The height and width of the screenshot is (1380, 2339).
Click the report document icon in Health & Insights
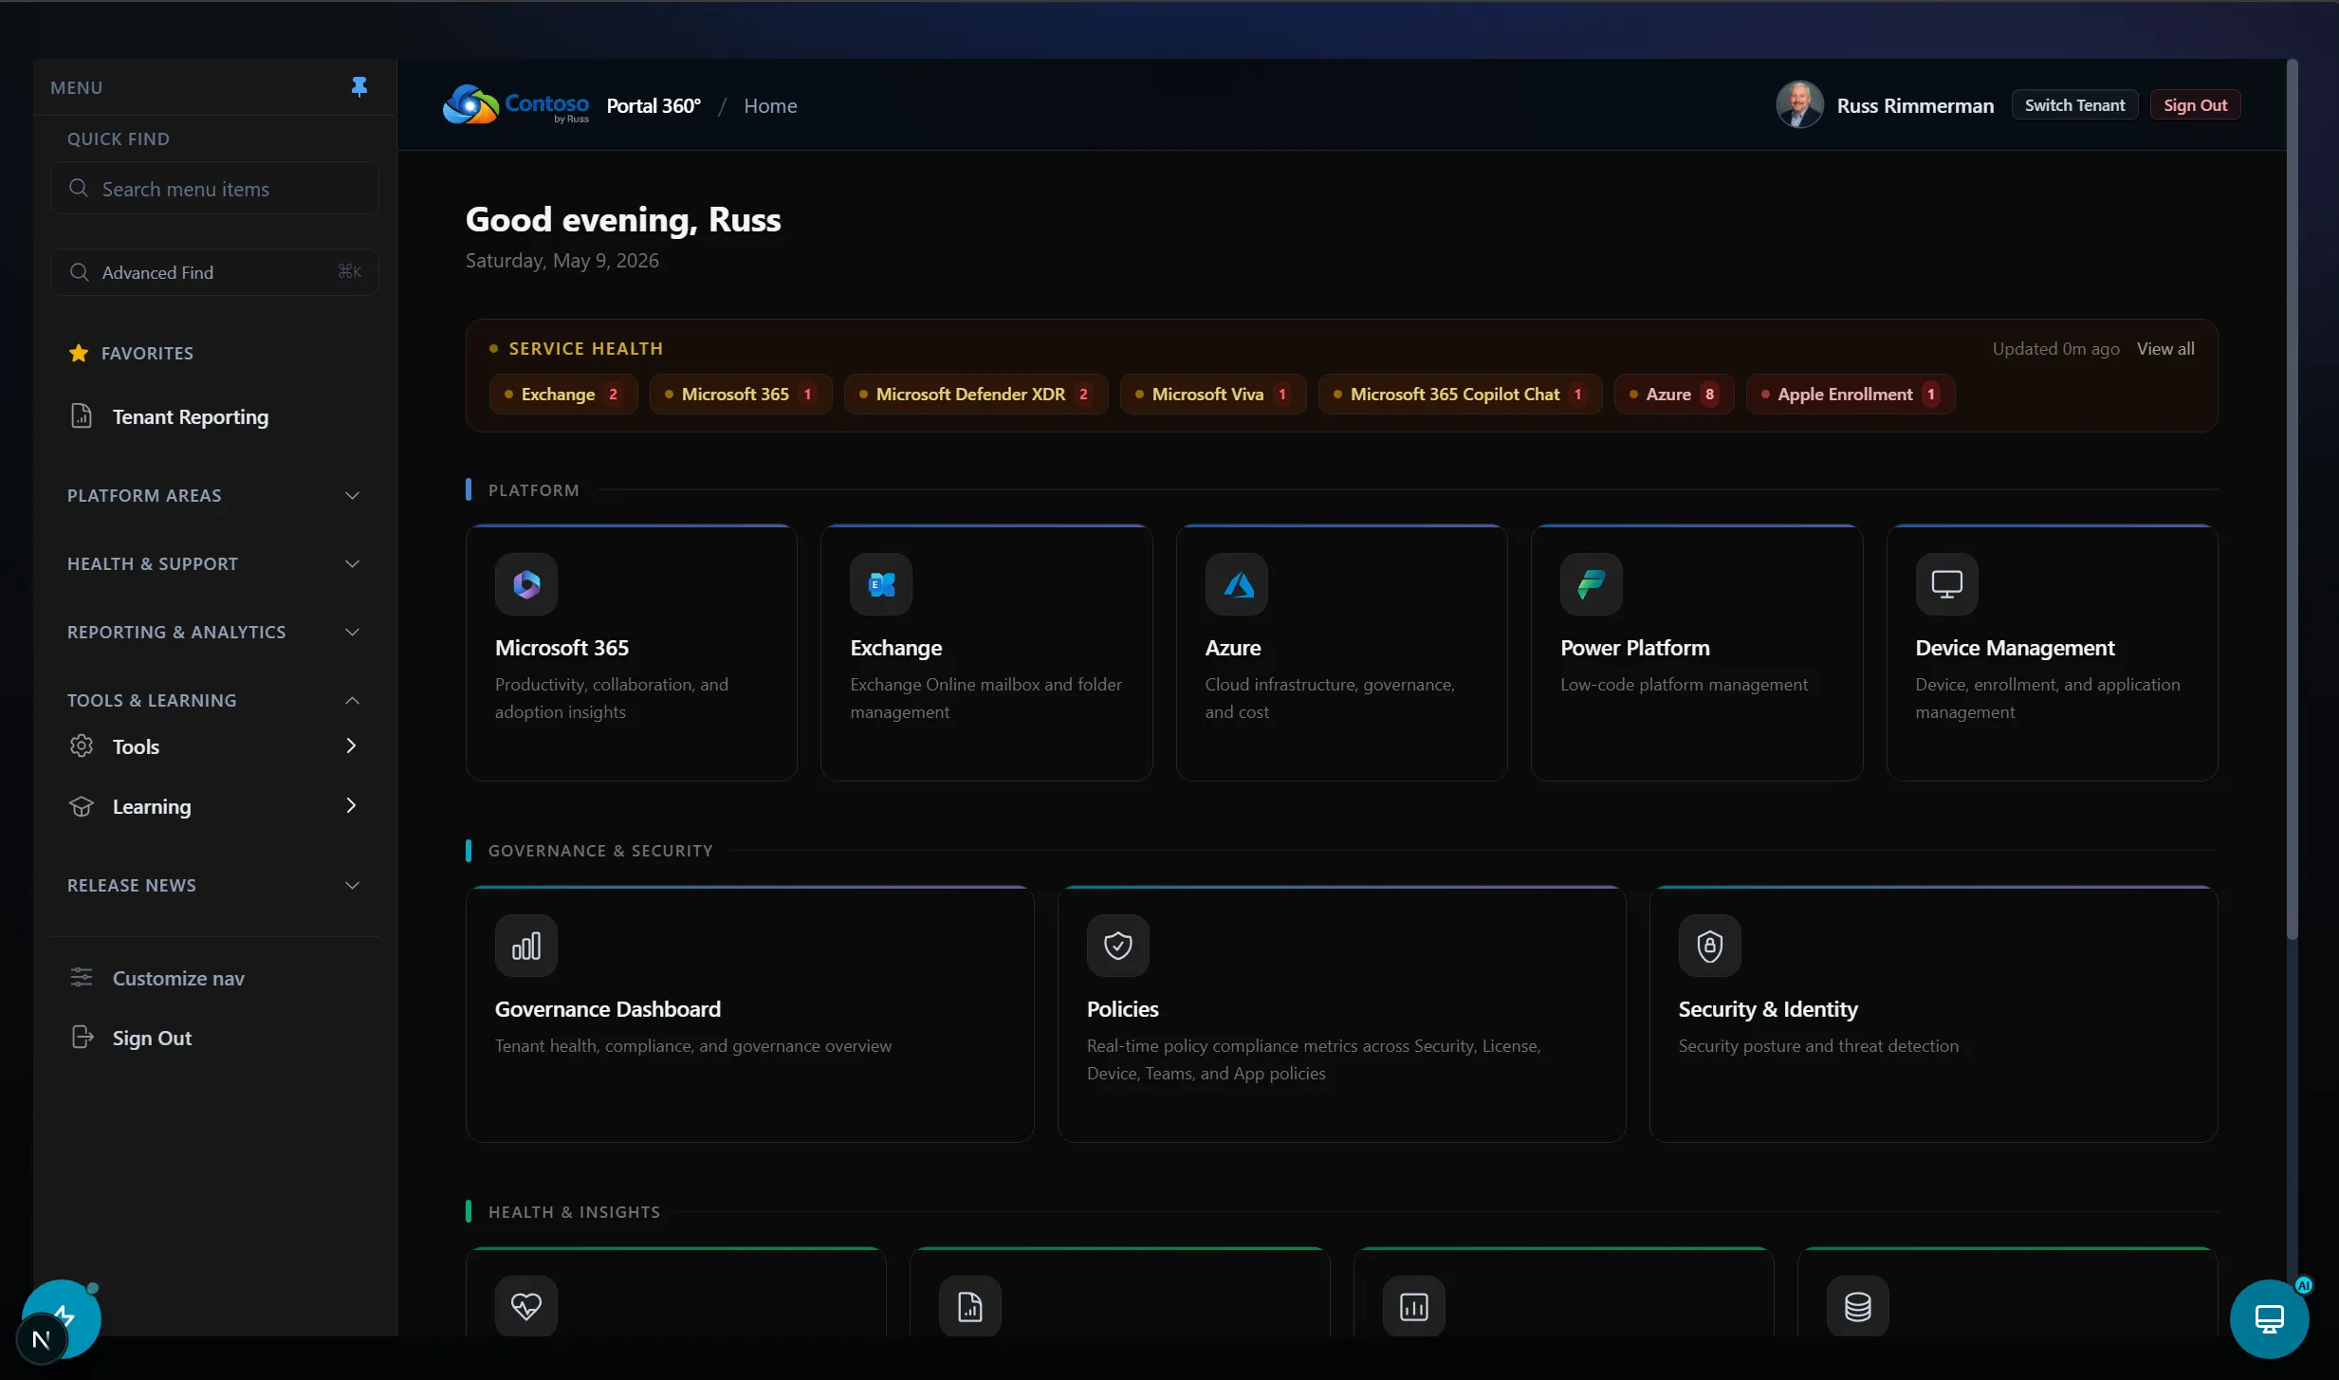(x=970, y=1306)
